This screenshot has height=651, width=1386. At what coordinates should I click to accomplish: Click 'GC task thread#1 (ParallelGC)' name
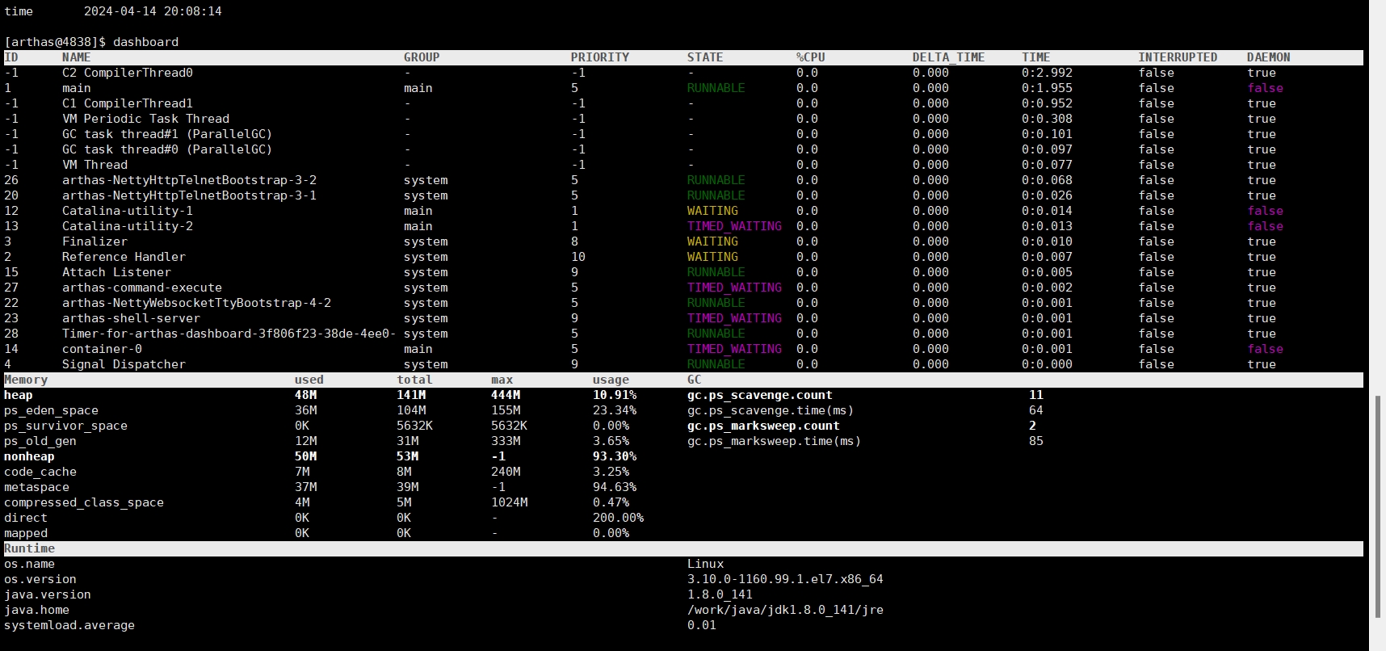tap(167, 134)
